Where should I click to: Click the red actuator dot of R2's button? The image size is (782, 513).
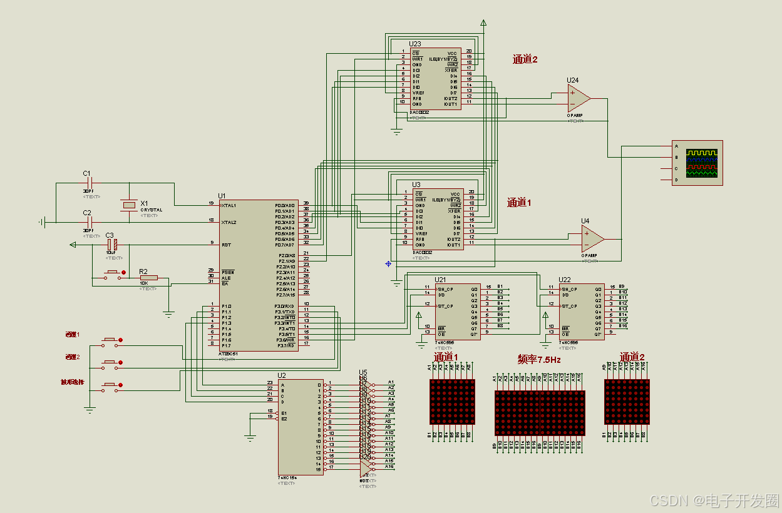(123, 272)
